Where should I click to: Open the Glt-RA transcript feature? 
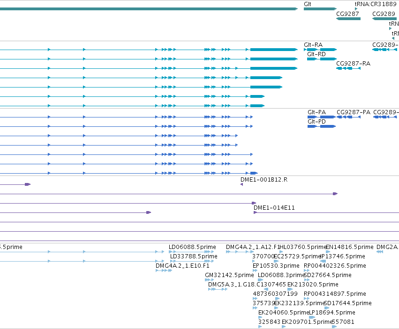[320, 50]
